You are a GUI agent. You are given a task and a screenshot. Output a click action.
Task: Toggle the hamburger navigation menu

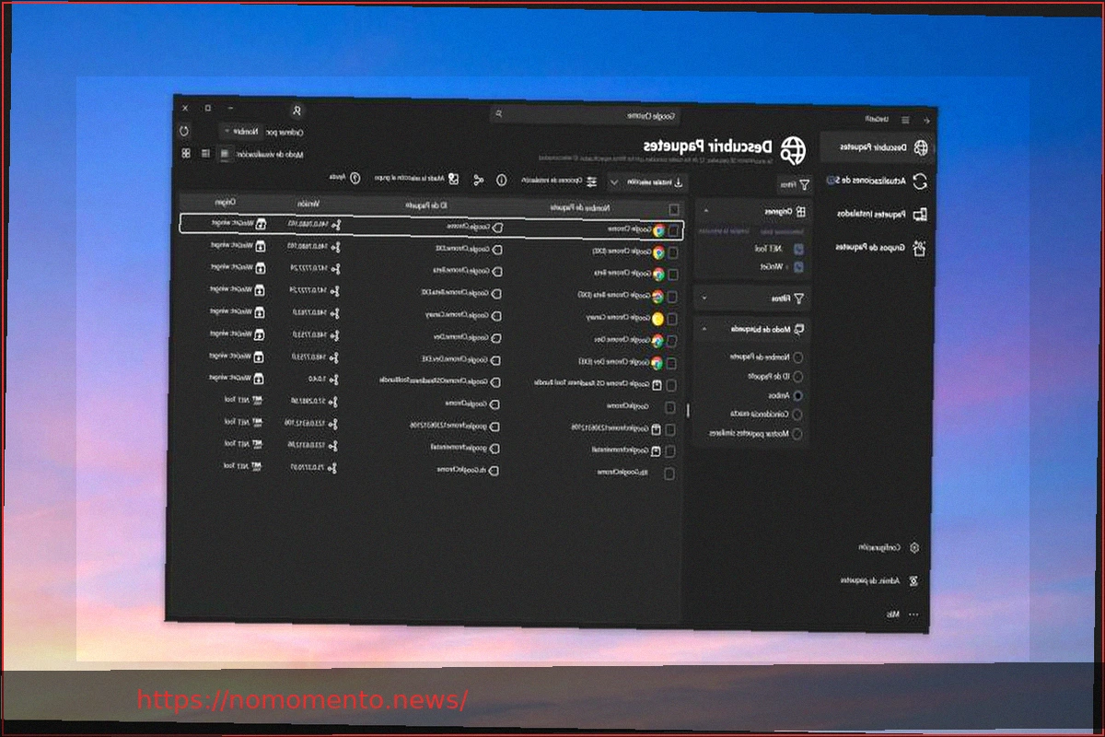click(x=905, y=120)
